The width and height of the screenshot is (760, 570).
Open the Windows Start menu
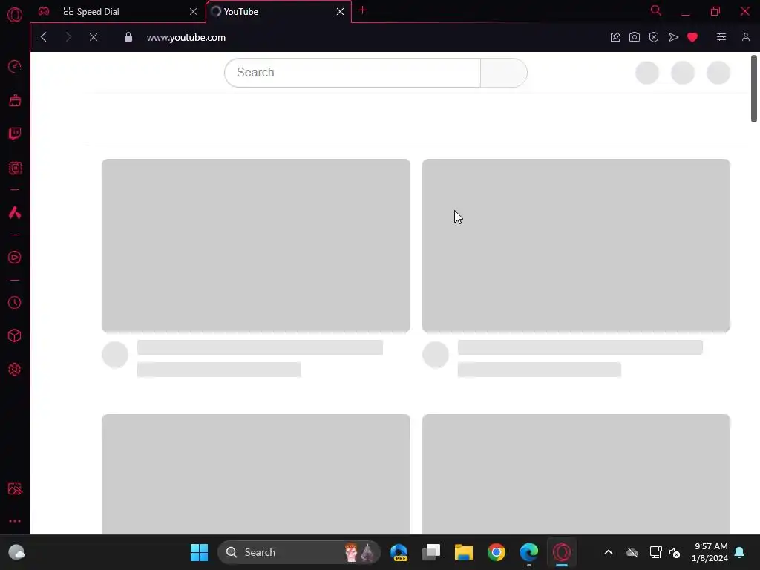point(199,552)
